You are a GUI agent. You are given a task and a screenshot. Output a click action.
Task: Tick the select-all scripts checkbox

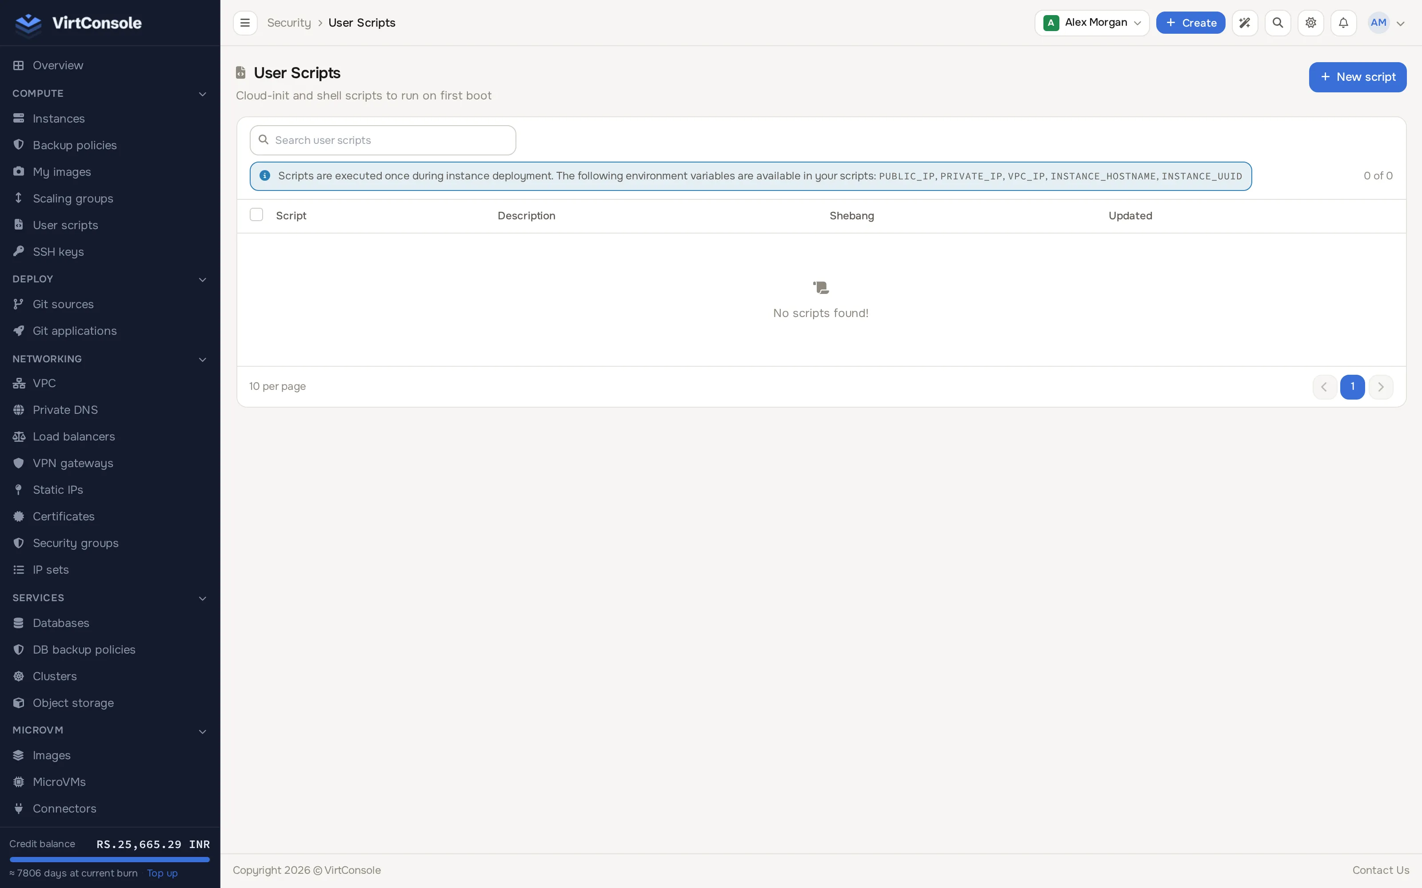[x=256, y=215]
